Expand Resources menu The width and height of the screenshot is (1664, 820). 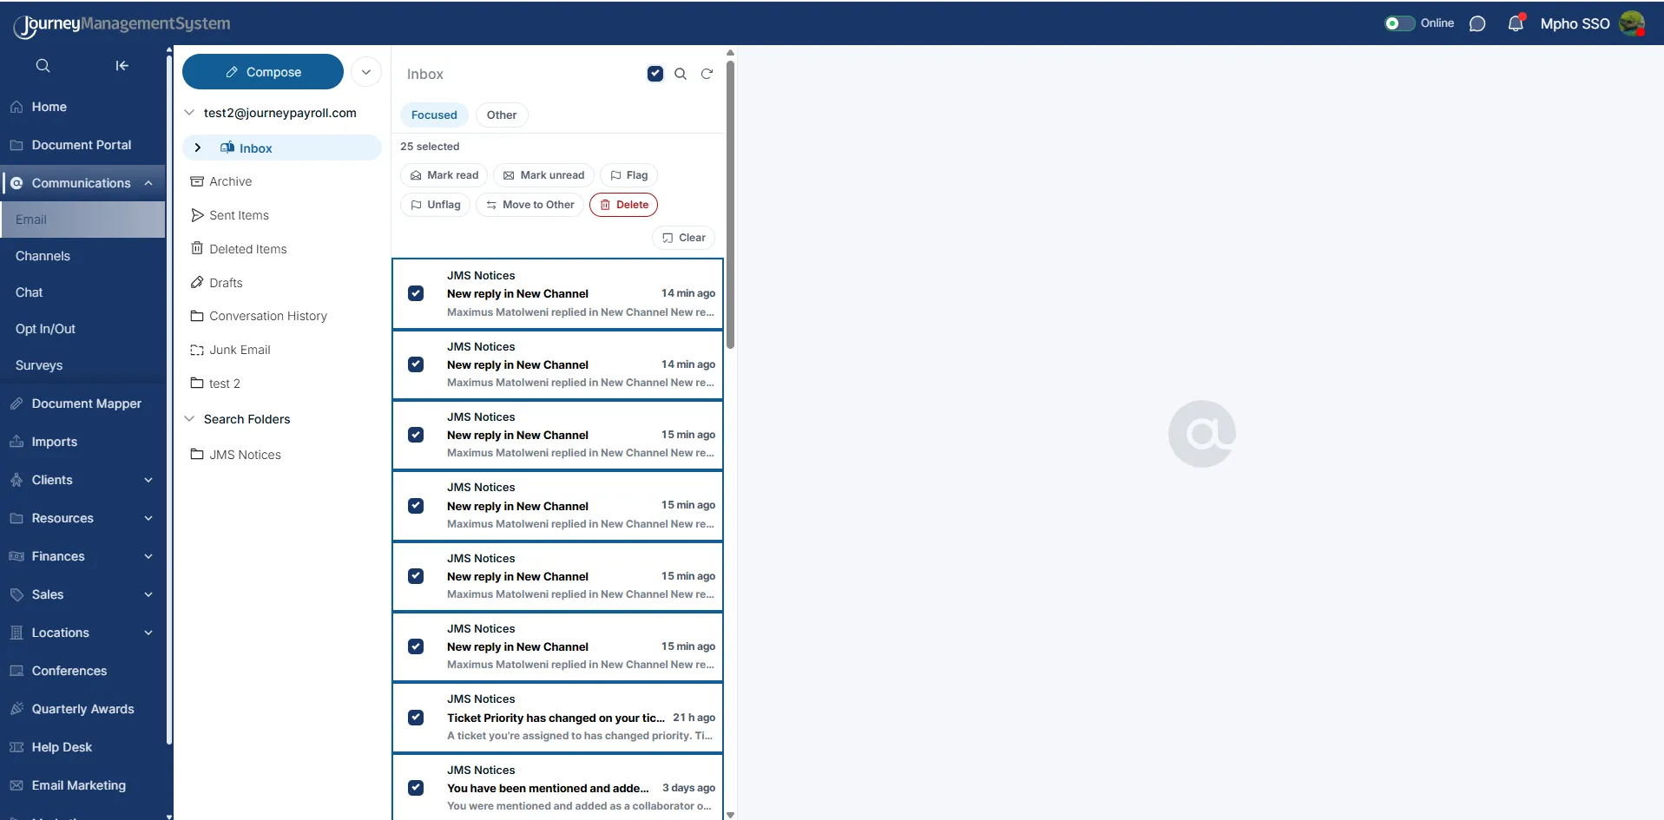[x=148, y=518]
